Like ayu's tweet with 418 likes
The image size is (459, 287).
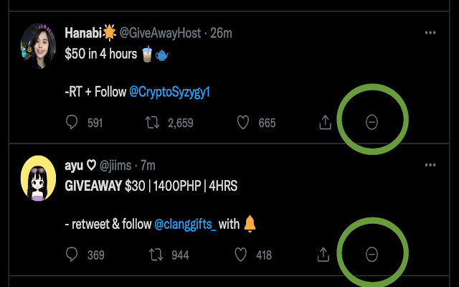coord(242,254)
